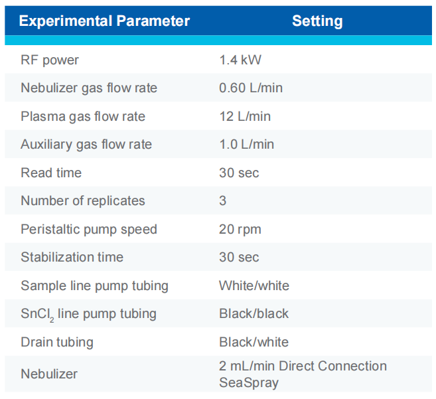Select the Stabilization time label
The width and height of the screenshot is (436, 399).
click(x=72, y=258)
